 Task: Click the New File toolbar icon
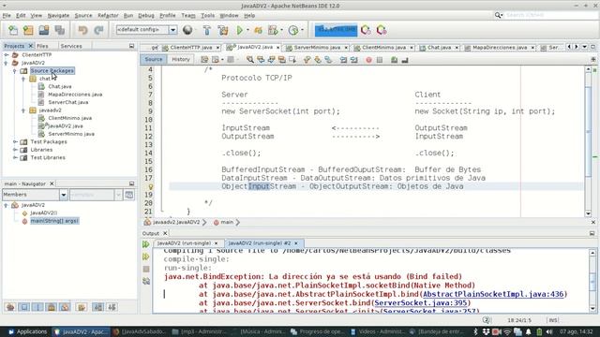pos(13,30)
